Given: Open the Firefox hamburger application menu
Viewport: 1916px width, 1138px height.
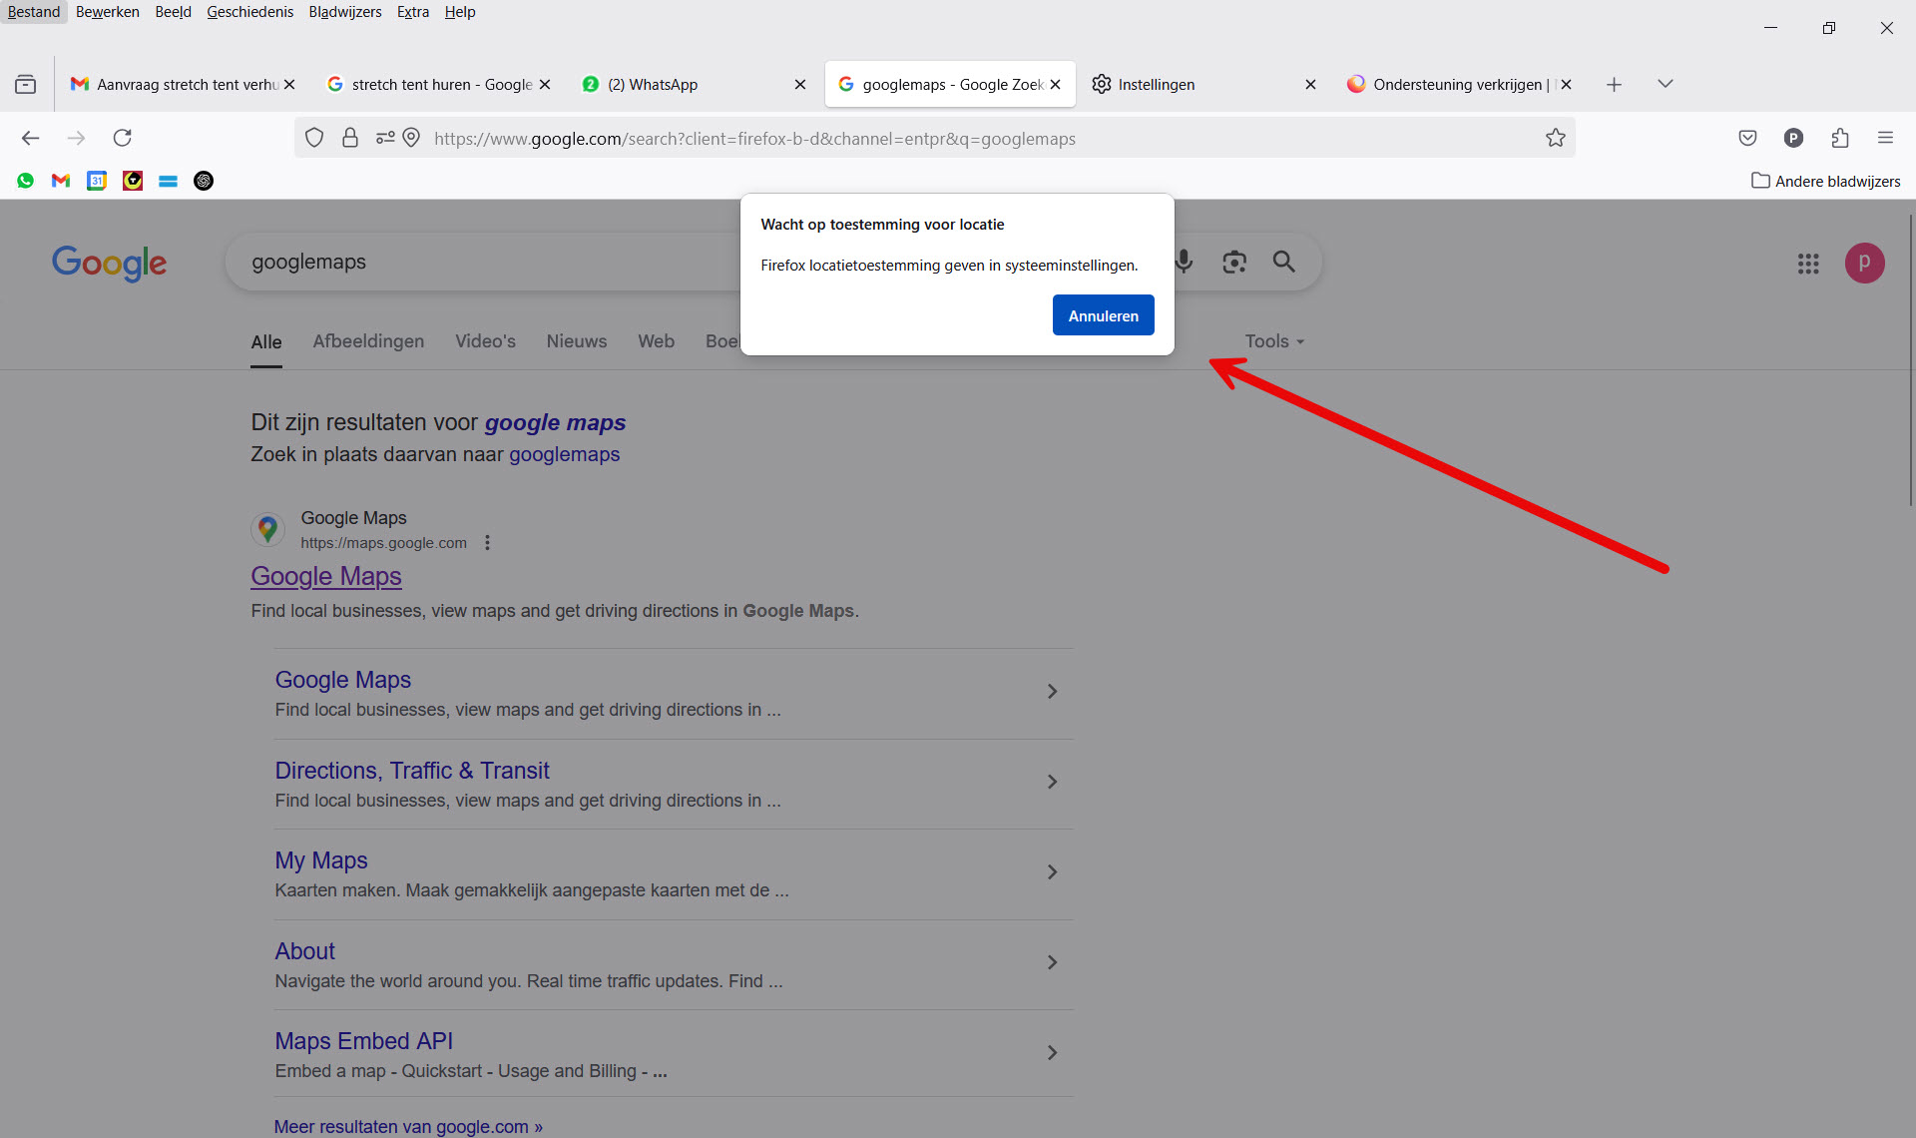Looking at the screenshot, I should (1885, 138).
